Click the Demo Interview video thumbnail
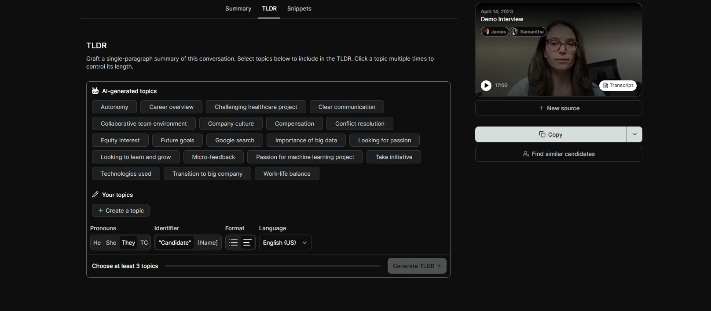 pyautogui.click(x=559, y=50)
